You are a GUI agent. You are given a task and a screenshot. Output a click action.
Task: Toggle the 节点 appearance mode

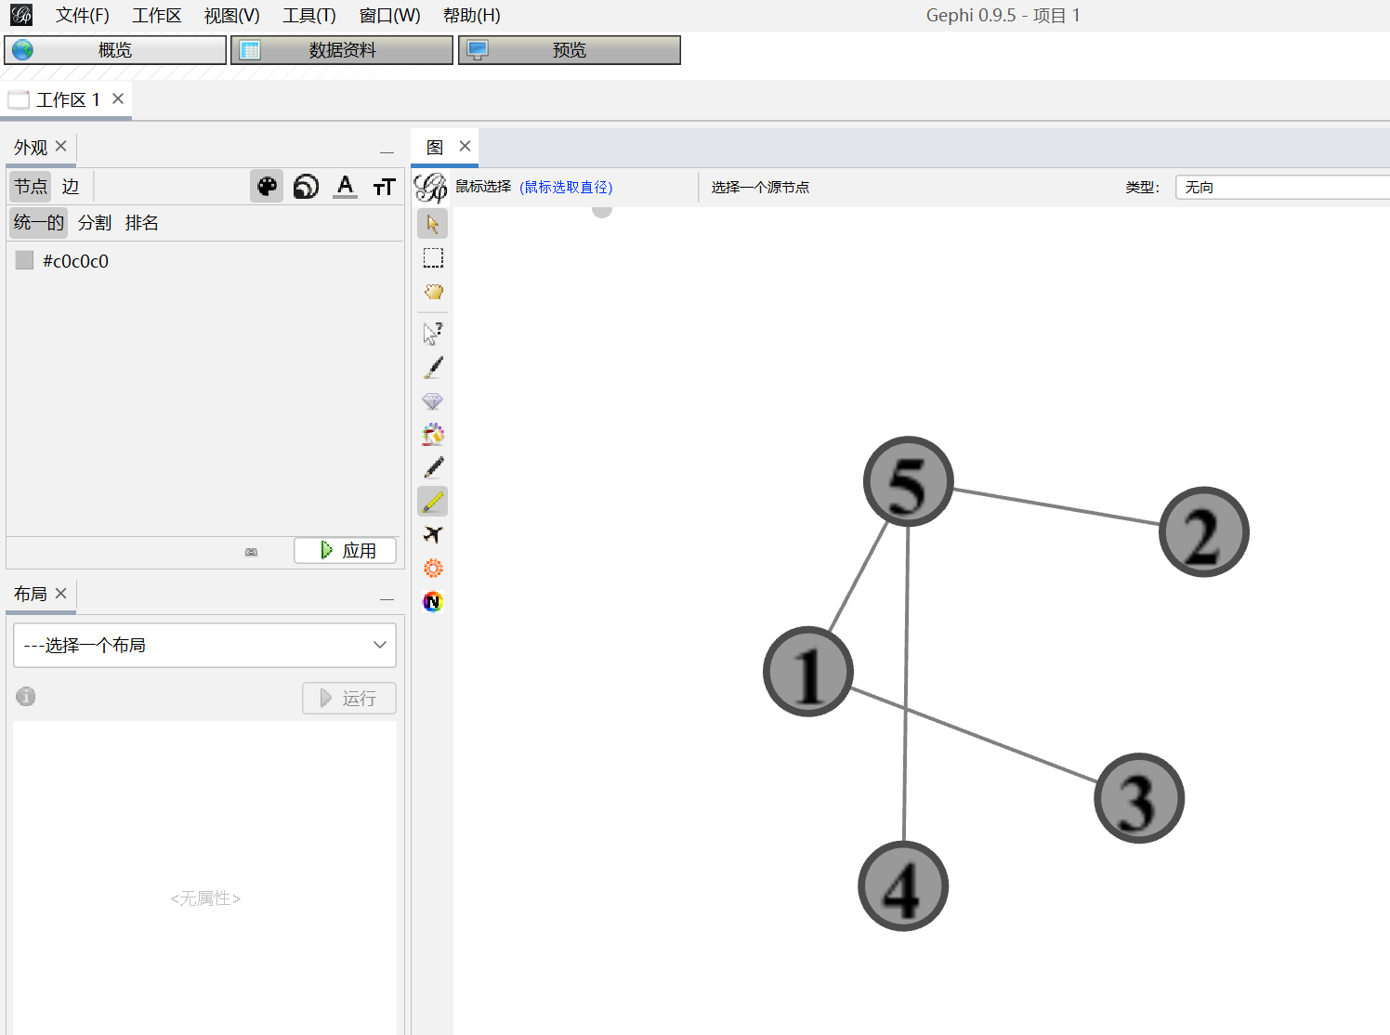31,187
